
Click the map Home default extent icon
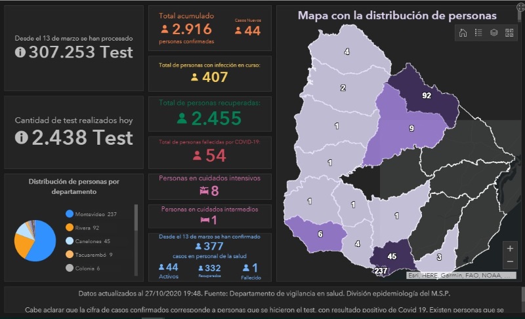pos(463,33)
